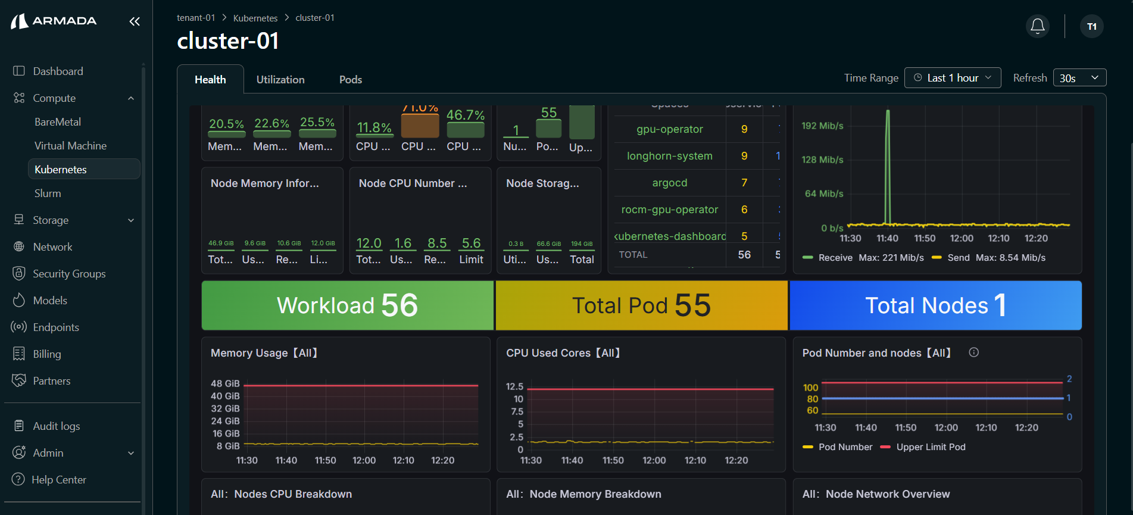Open the T1 user avatar menu
The image size is (1133, 515).
point(1092,26)
